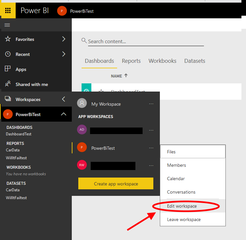This screenshot has width=246, height=240.
Task: Click the AD workspace avatar
Action: coord(82,129)
